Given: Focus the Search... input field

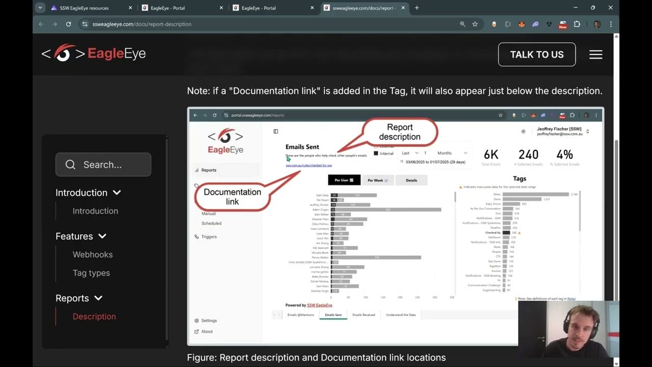Looking at the screenshot, I should click(x=103, y=165).
